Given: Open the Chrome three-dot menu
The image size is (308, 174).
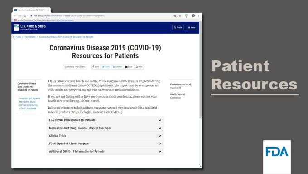Looking at the screenshot, I should 198,15.
